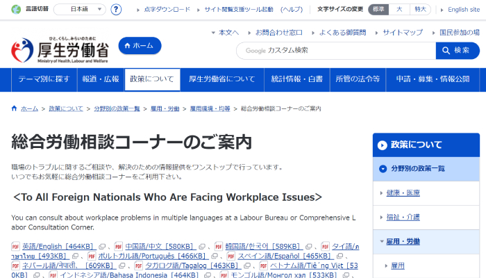Open 所管の法令等 menu
Screen dimensions: 486x278
pos(358,79)
